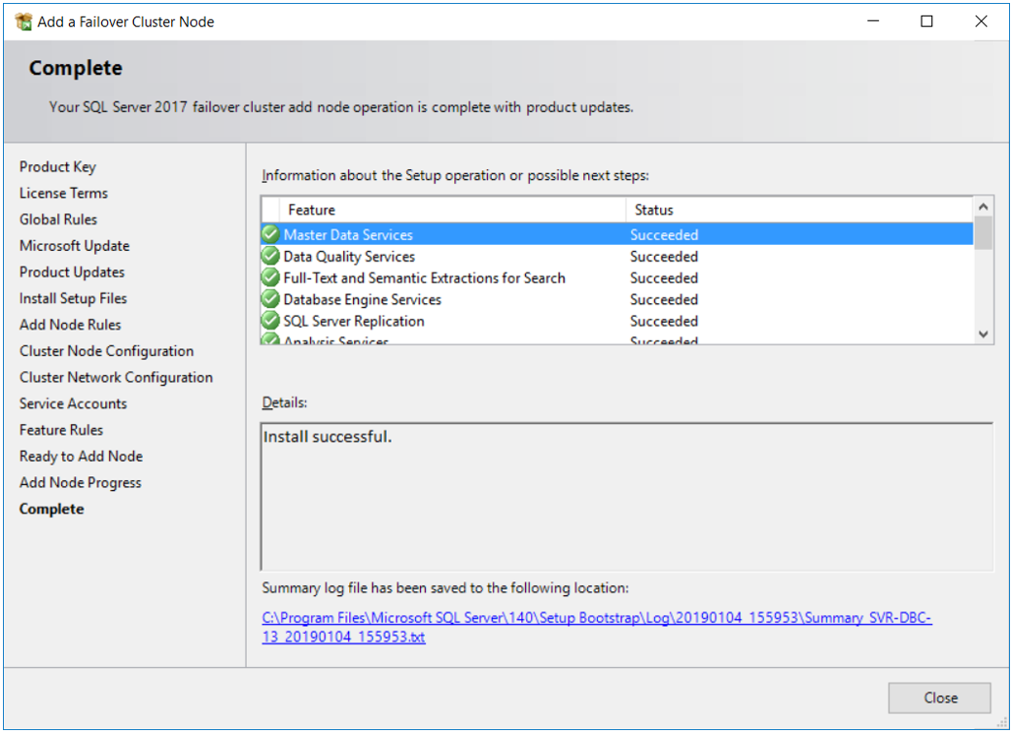This screenshot has width=1012, height=734.
Task: Click the feature list scroll up arrow
Action: pyautogui.click(x=983, y=206)
